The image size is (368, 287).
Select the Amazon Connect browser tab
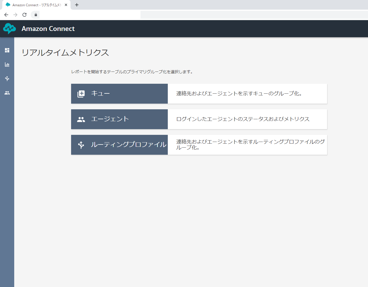coord(36,5)
